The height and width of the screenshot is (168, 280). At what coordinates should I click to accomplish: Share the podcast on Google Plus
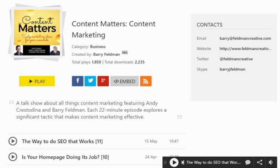tap(103, 81)
